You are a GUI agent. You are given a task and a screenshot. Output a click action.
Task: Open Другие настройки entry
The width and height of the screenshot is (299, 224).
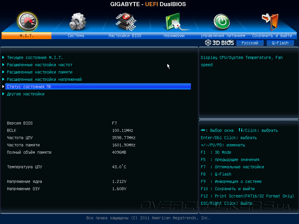tap(26, 94)
